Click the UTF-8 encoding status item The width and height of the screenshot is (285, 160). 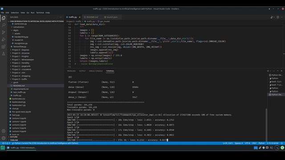[x=248, y=143]
